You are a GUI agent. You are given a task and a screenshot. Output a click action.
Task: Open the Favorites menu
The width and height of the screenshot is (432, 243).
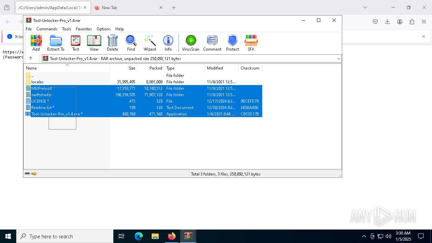[x=84, y=29]
